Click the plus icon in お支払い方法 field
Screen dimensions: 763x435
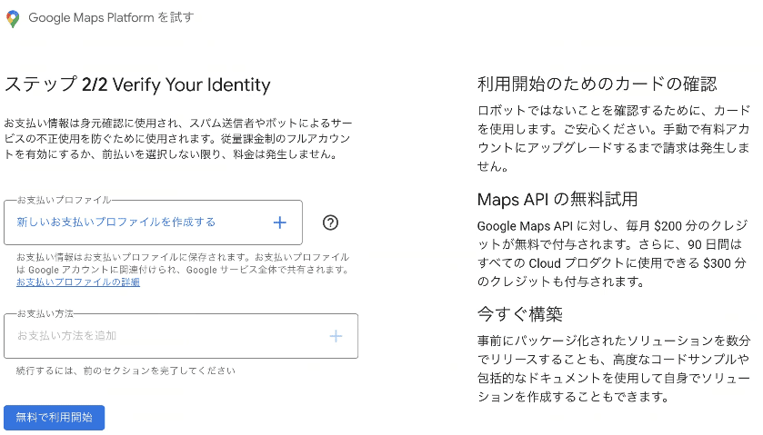click(x=336, y=336)
